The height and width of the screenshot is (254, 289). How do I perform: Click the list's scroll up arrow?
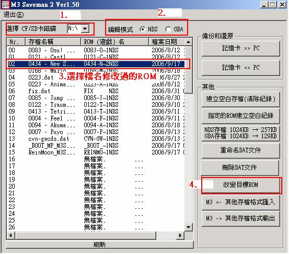[188, 42]
